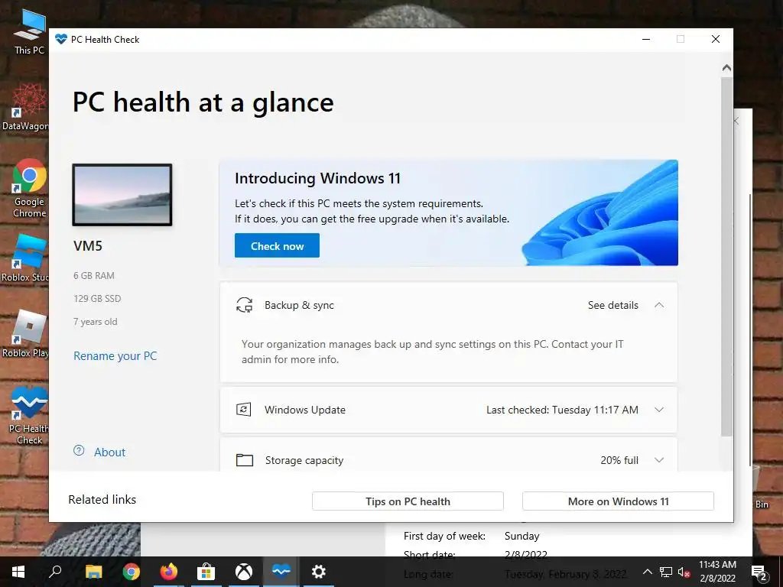Screen dimensions: 783x587
Task: Click the About question mark icon
Action: pos(79,451)
